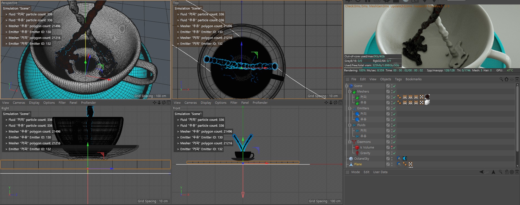Toggle visibility dots for OctaneSky row
Image resolution: width=520 pixels, height=205 pixels.
pyautogui.click(x=392, y=159)
